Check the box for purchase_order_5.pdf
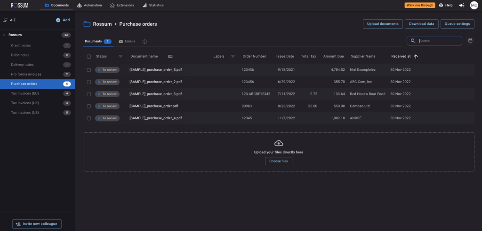 (x=89, y=70)
